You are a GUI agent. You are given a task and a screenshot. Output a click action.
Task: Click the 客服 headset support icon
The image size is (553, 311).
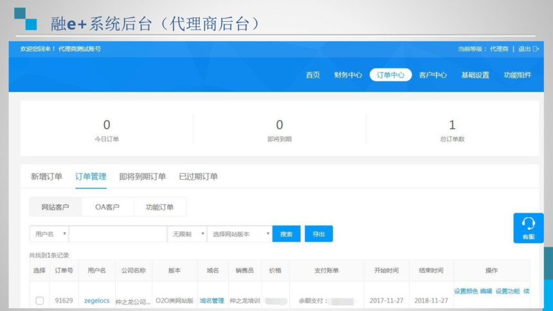pyautogui.click(x=528, y=227)
